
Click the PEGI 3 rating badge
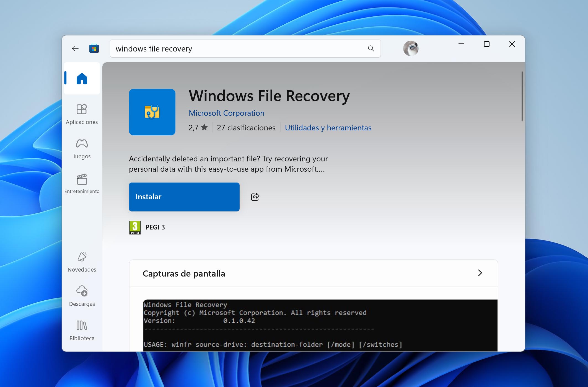135,228
